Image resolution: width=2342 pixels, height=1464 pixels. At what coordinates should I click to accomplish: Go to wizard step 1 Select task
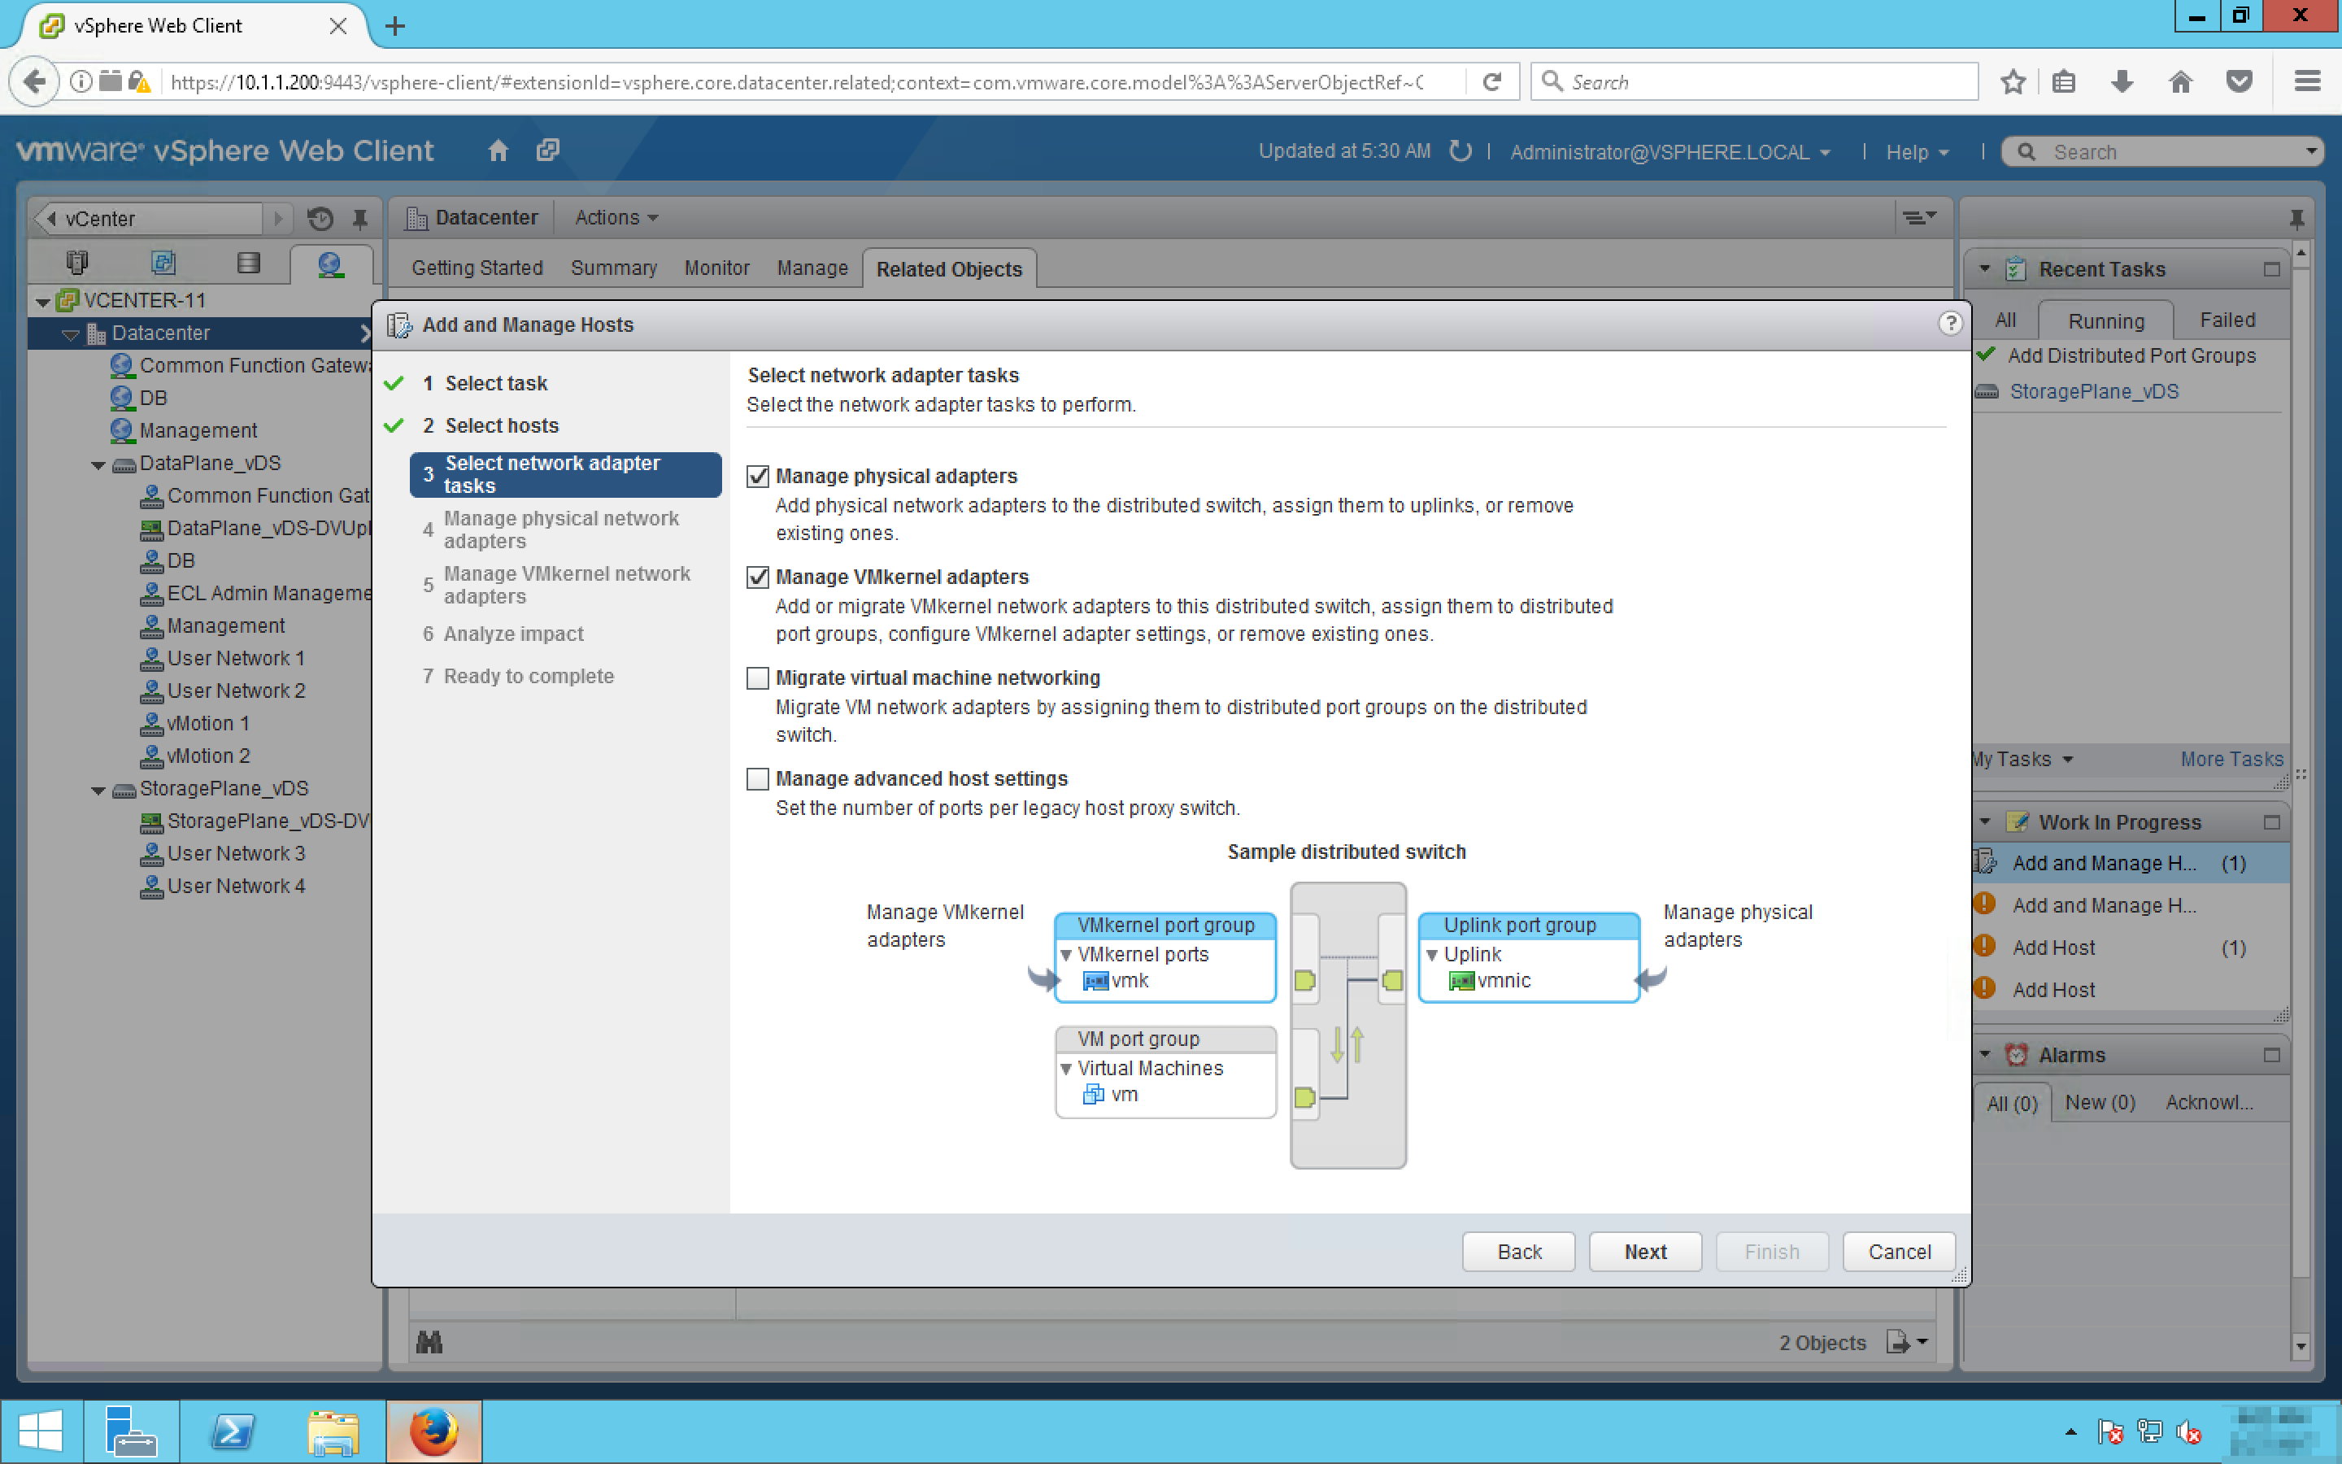[494, 383]
